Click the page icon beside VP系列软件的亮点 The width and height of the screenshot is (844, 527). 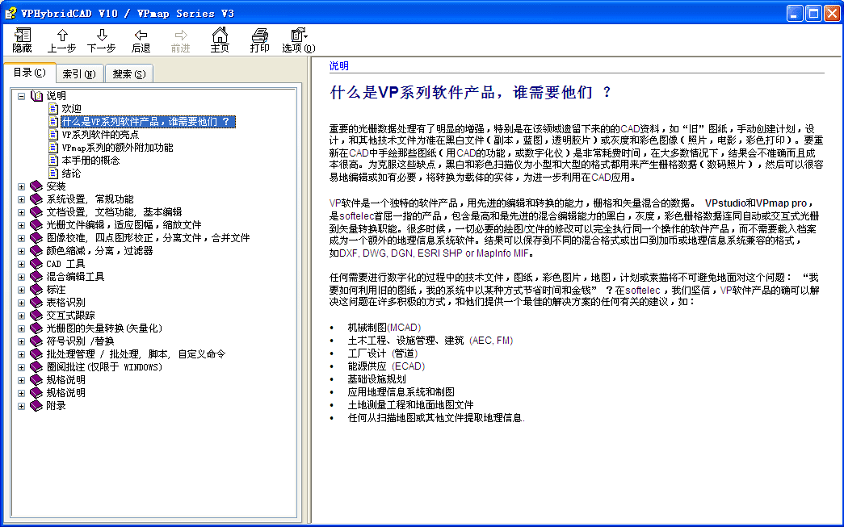(x=52, y=135)
